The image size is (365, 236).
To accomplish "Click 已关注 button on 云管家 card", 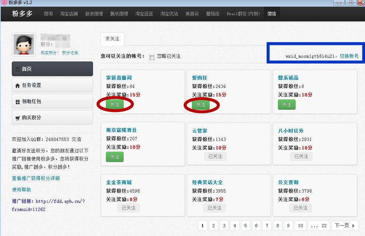I will click(x=215, y=156).
